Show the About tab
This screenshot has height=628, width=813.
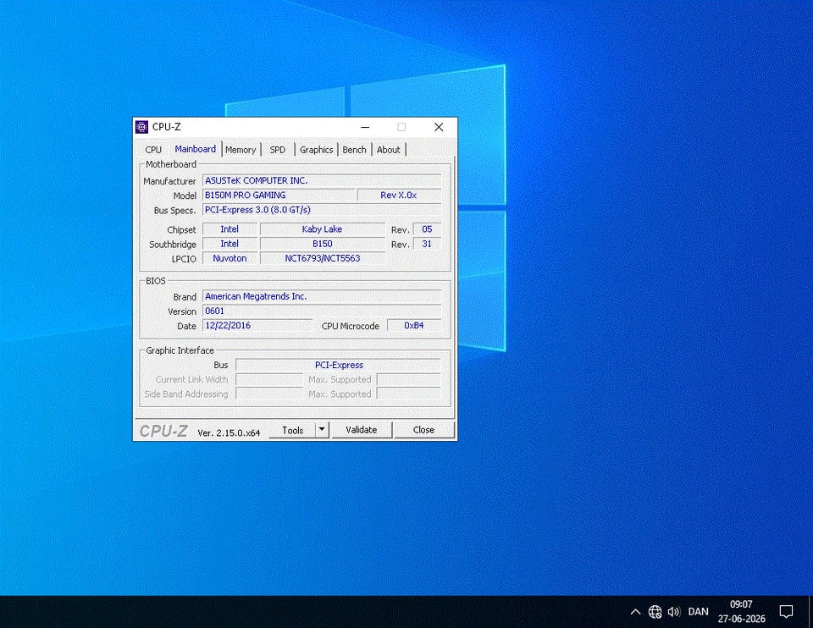point(389,150)
